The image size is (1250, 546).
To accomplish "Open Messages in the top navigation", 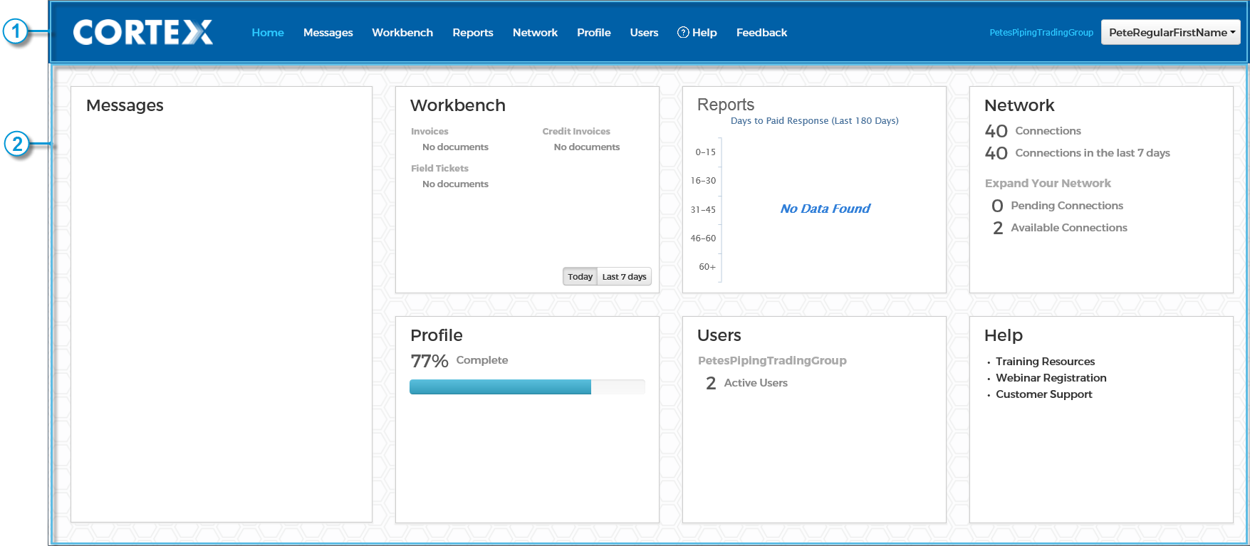I will click(x=328, y=33).
